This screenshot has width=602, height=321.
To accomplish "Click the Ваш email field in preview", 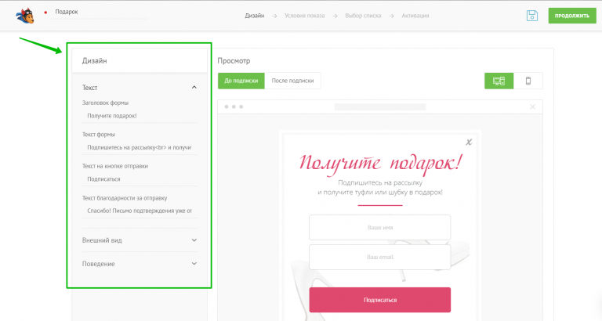I will pyautogui.click(x=379, y=257).
